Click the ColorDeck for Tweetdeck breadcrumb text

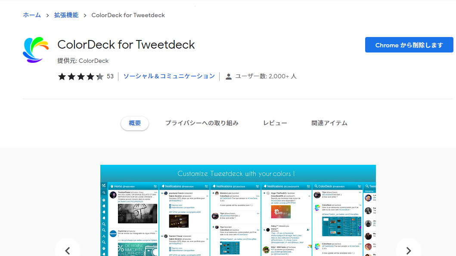coord(128,15)
